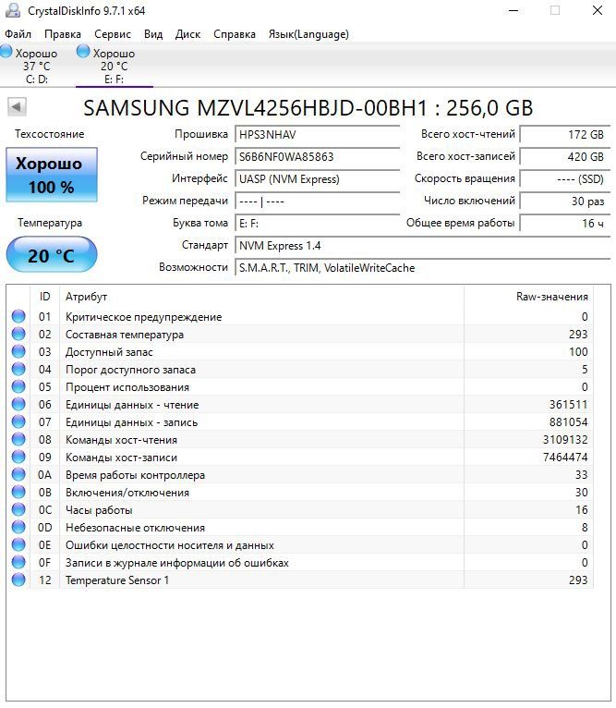The height and width of the screenshot is (708, 616).
Task: Select the C: D: disk tab
Action: [x=36, y=66]
